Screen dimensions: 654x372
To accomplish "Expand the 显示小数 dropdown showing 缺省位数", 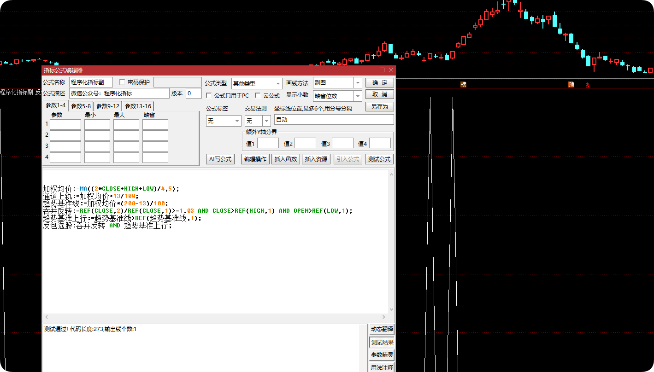I will point(337,96).
